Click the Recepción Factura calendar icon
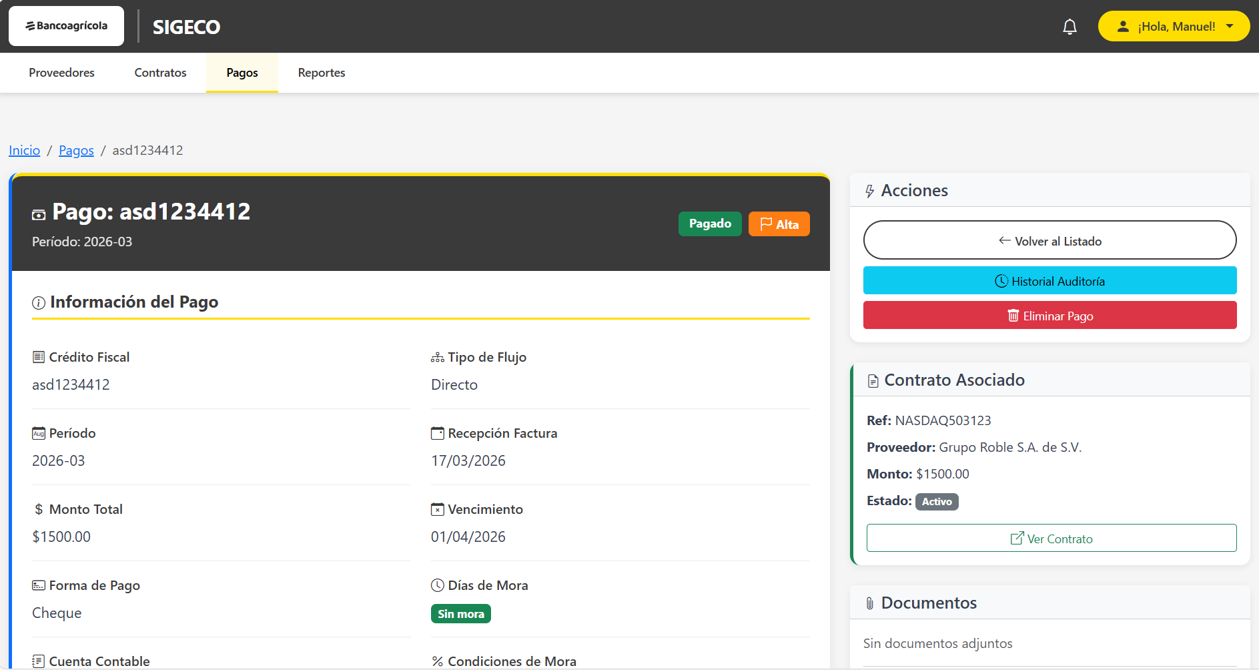Screen dimensions: 1259x670 pos(438,433)
